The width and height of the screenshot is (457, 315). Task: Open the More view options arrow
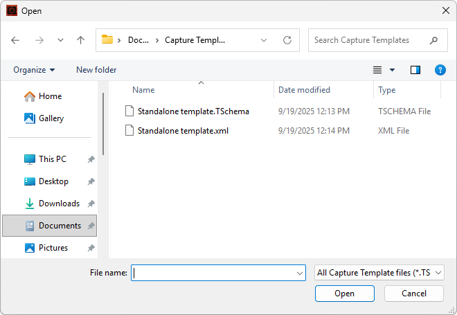[393, 70]
